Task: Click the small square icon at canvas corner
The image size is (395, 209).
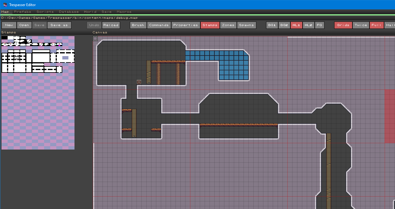Action: pyautogui.click(x=95, y=39)
